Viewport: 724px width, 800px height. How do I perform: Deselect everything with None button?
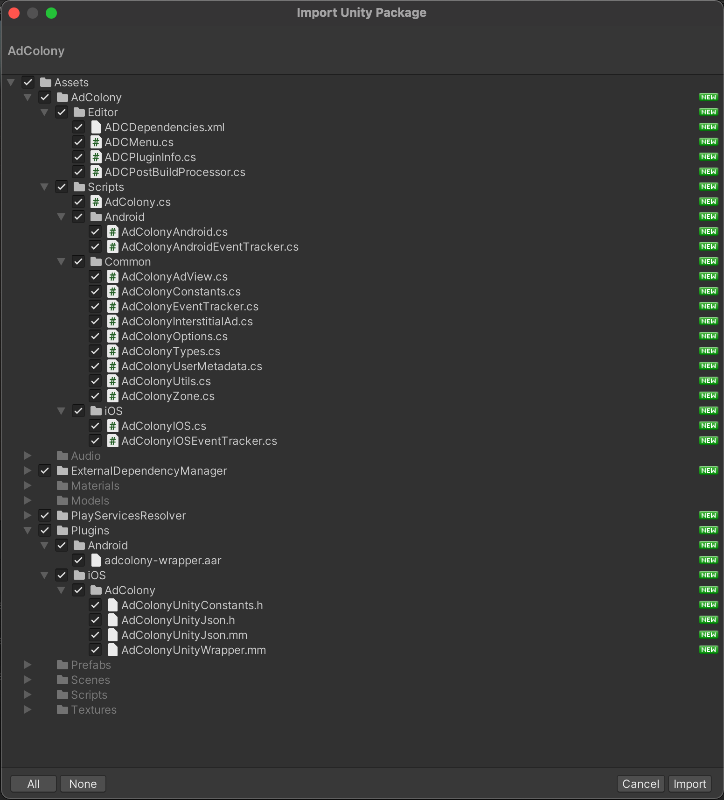pyautogui.click(x=83, y=784)
